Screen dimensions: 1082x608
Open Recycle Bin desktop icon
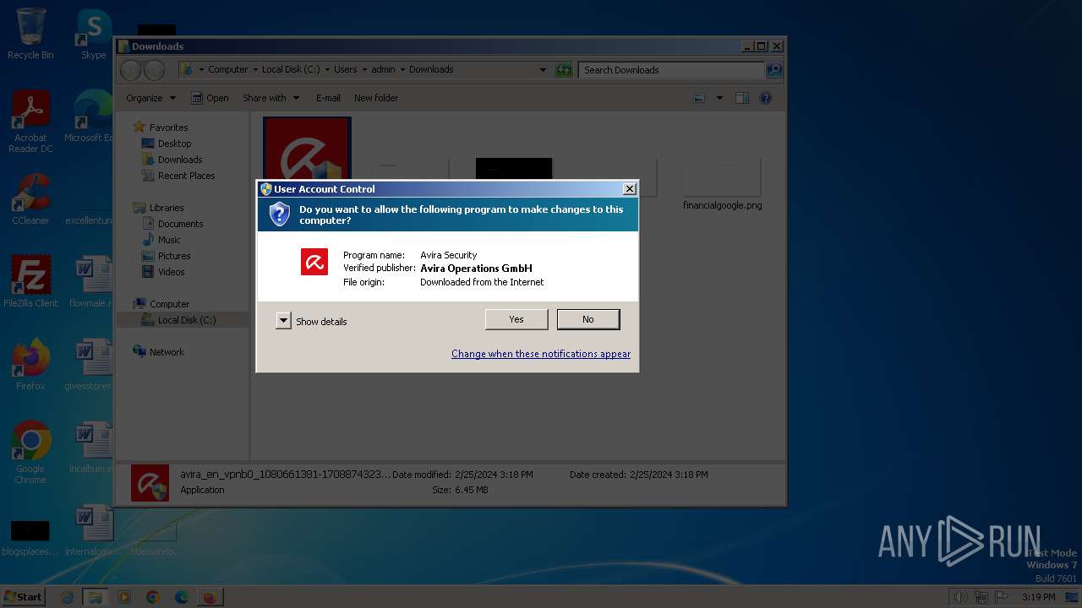click(x=30, y=34)
